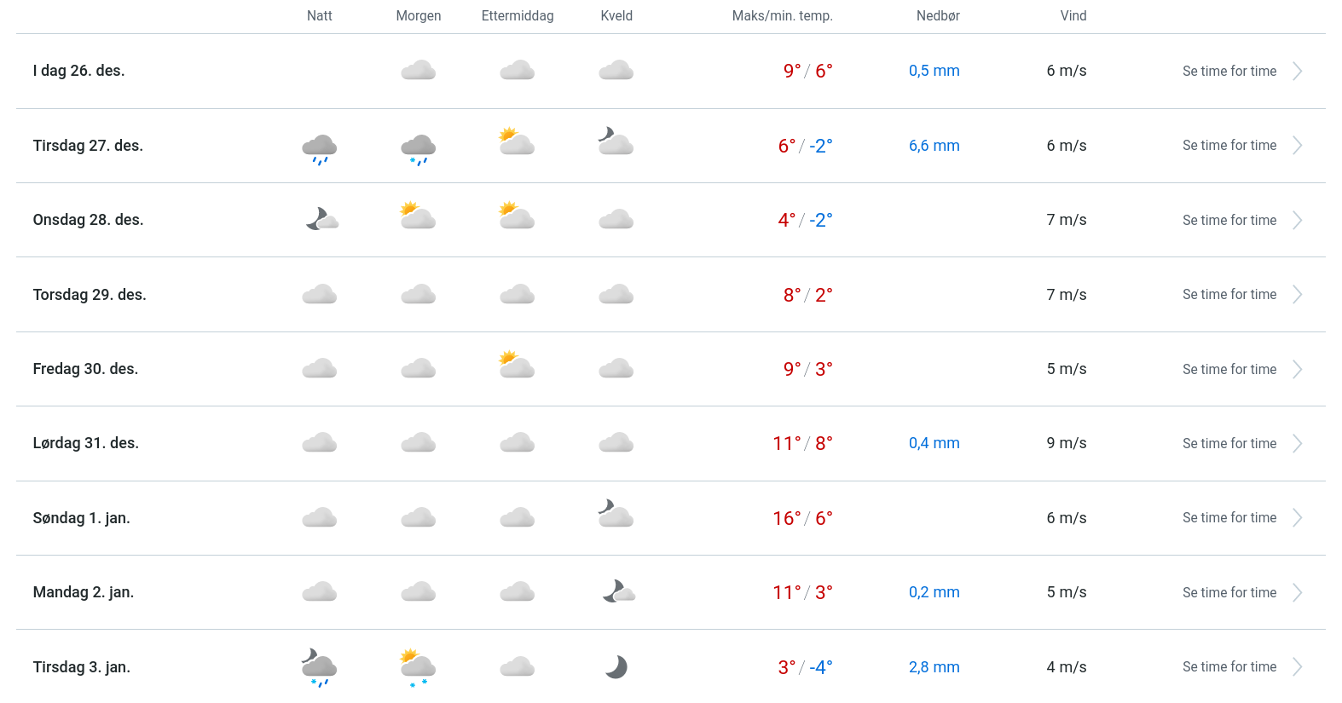Expand chevron arrow for Torsdag 29. des.
This screenshot has width=1342, height=703.
pos(1297,295)
